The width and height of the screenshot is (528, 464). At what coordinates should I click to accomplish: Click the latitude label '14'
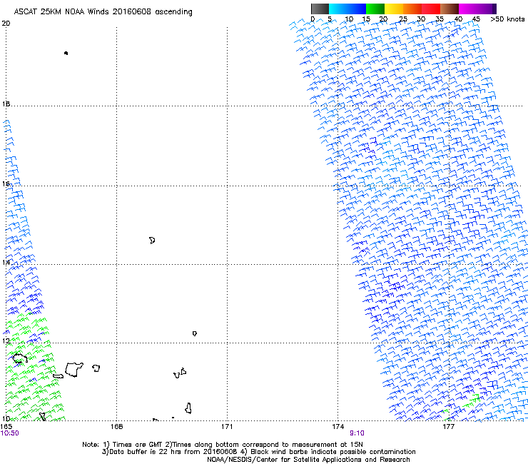(6, 262)
